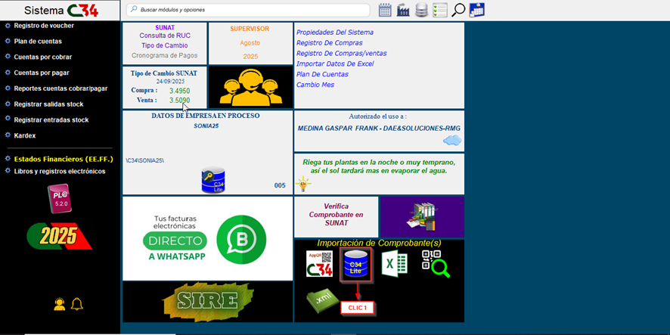Click the SIRE banner image
Screen dimensions: 670x335
pos(207,301)
